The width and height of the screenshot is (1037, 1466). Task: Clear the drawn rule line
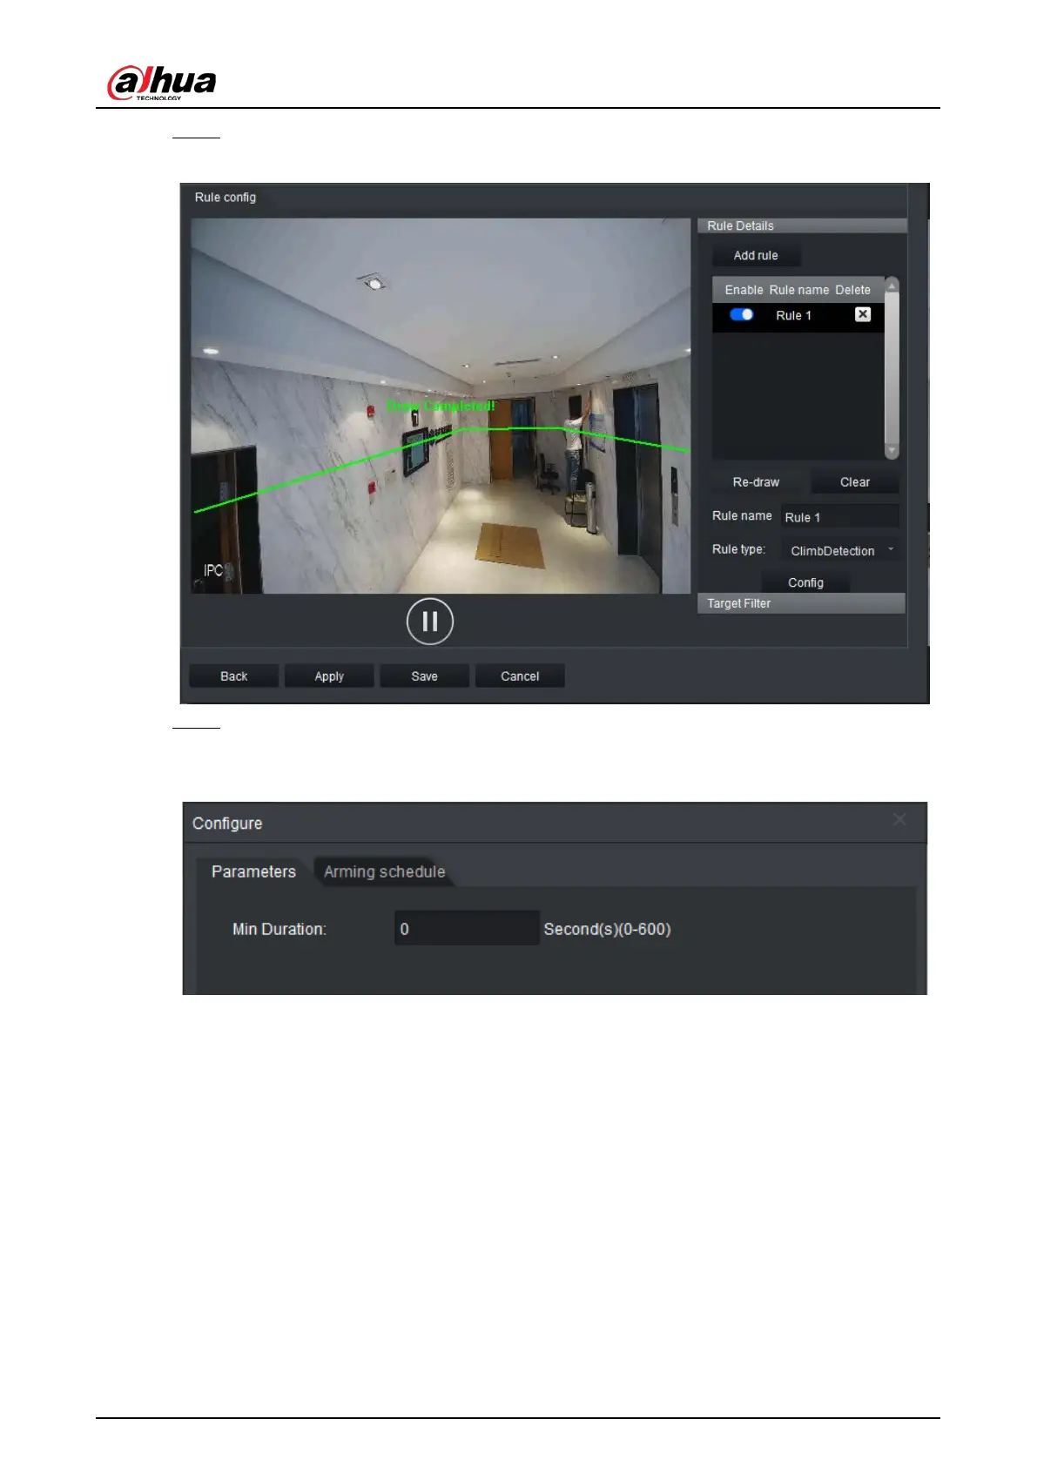click(x=854, y=482)
